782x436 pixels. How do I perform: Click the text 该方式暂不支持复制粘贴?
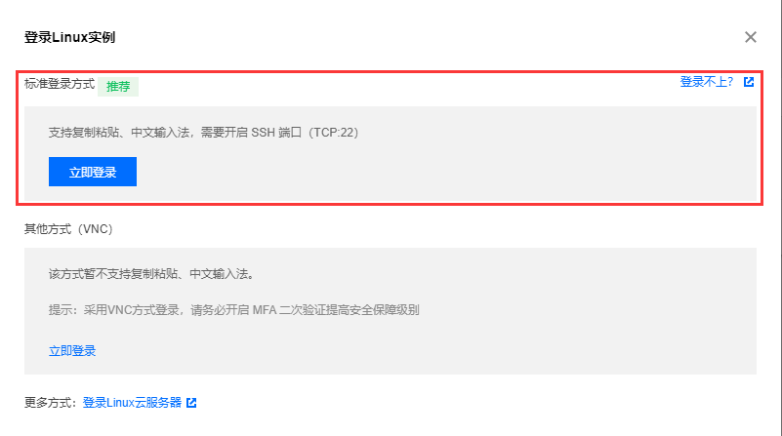click(113, 274)
